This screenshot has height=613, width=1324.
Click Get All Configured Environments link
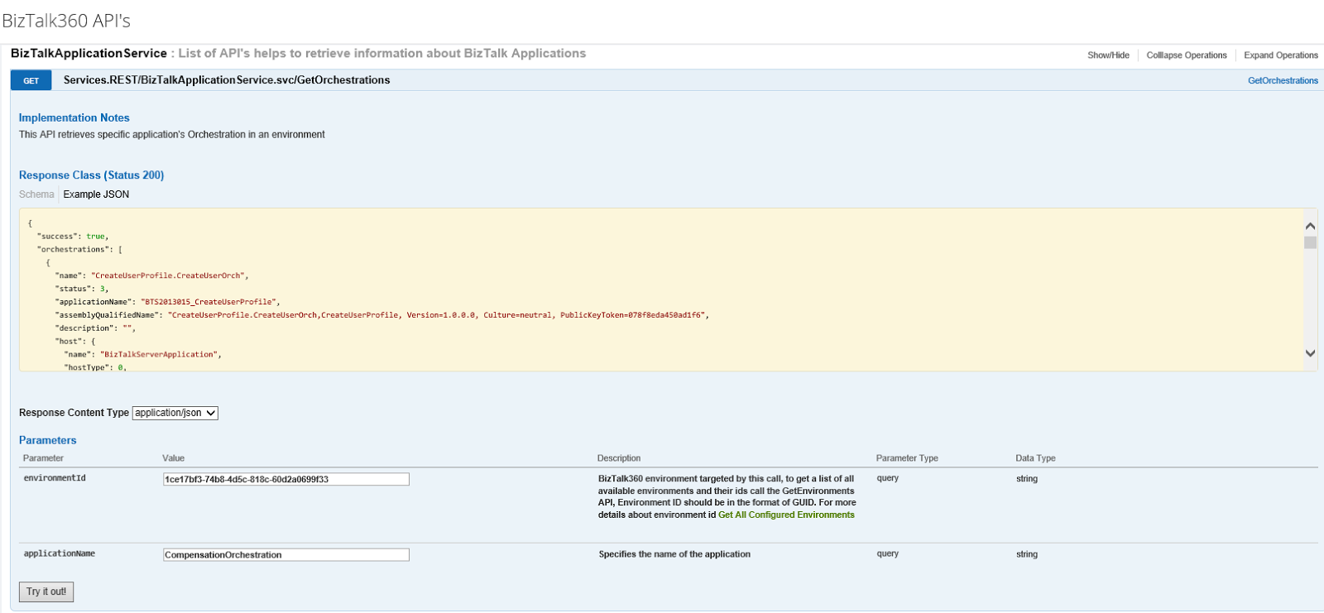pyautogui.click(x=786, y=515)
